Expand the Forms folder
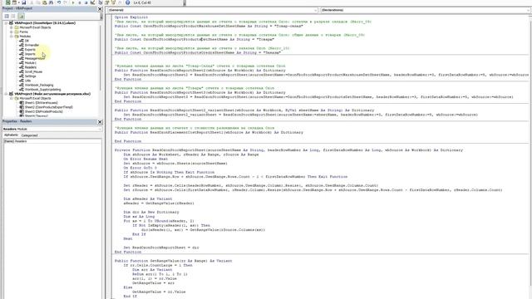The image size is (532, 299). (11, 32)
